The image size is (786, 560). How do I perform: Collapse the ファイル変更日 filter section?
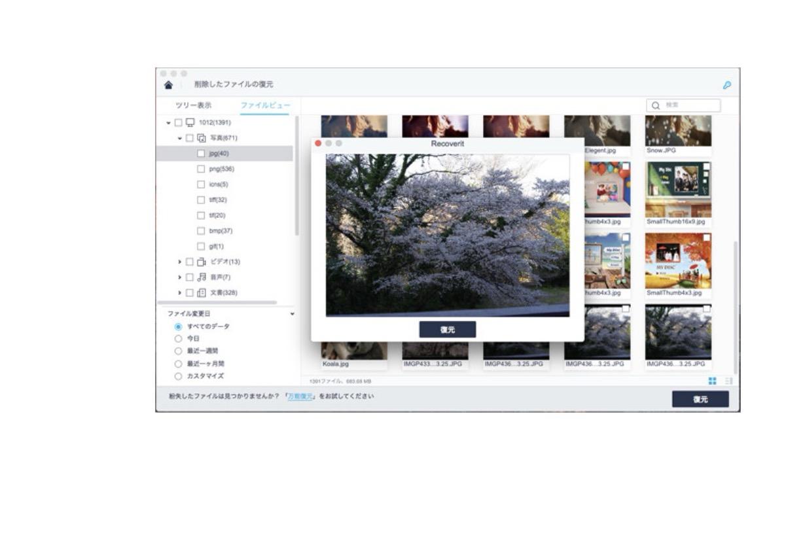point(293,314)
